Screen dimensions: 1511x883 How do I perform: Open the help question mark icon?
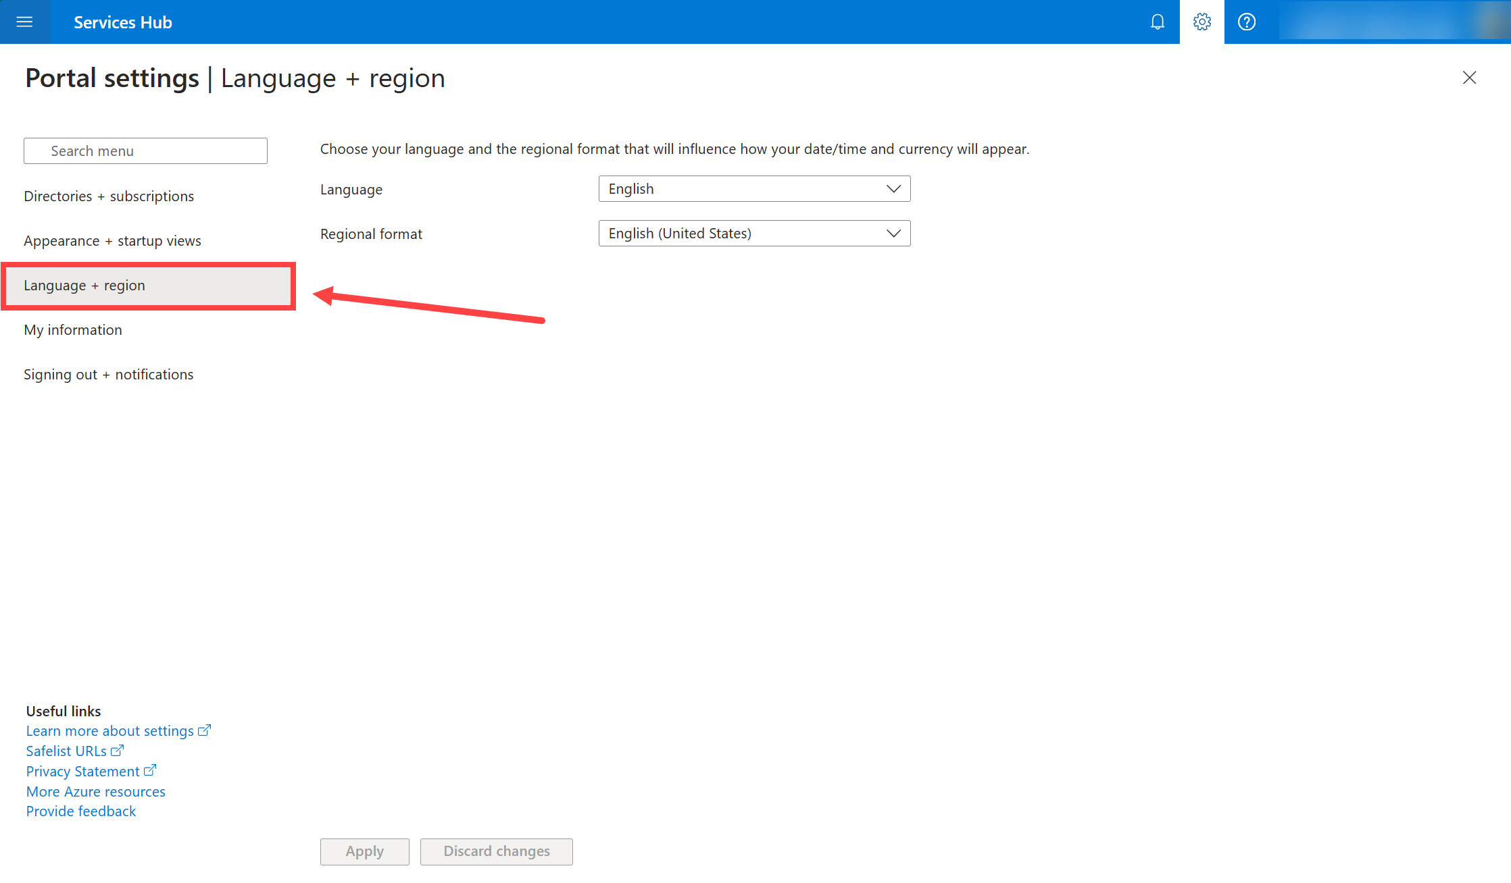[1246, 22]
